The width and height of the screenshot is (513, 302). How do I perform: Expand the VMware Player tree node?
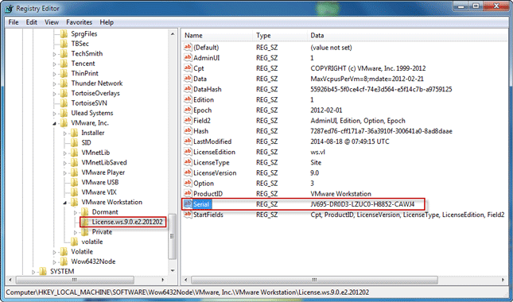click(x=65, y=172)
